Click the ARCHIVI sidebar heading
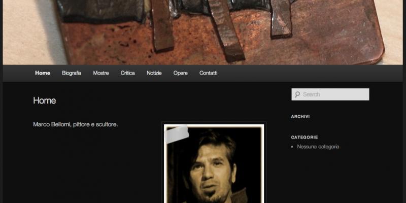 (300, 117)
